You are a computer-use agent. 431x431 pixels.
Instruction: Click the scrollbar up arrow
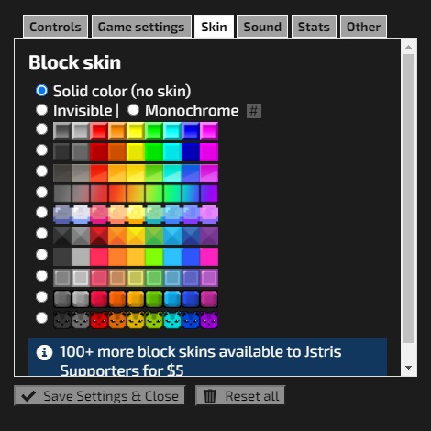[x=408, y=47]
